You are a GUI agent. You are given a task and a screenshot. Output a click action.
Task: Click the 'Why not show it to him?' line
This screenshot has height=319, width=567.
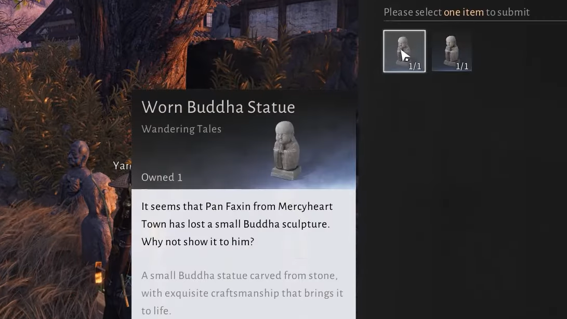[x=198, y=242]
